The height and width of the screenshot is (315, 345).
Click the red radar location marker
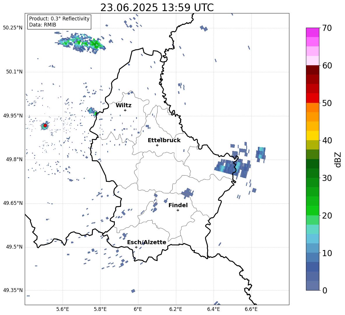(x=45, y=126)
